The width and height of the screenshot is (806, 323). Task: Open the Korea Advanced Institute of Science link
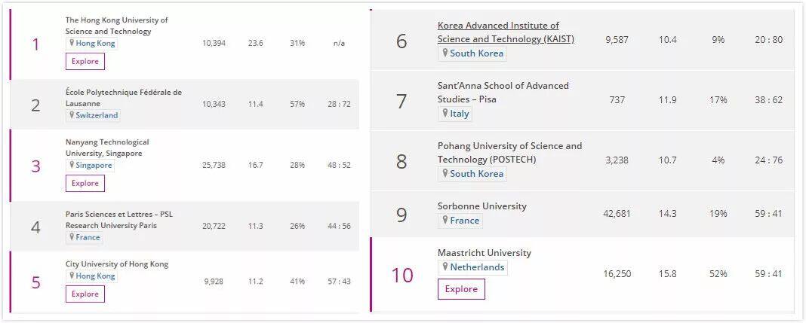pyautogui.click(x=506, y=32)
